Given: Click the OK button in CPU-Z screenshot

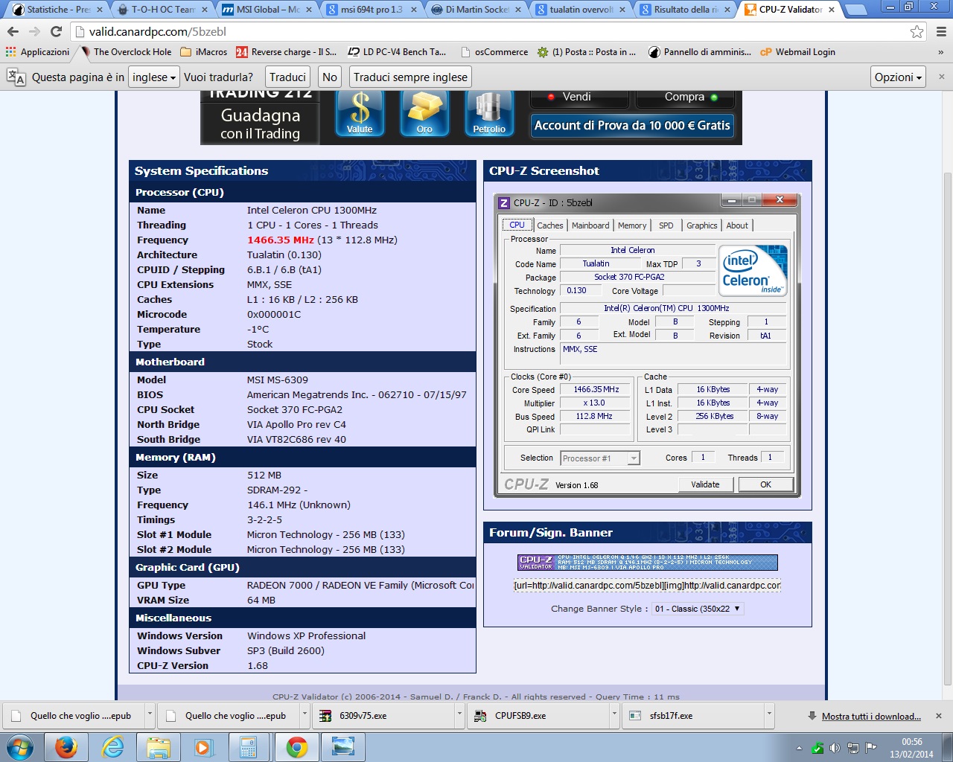Looking at the screenshot, I should [x=765, y=484].
